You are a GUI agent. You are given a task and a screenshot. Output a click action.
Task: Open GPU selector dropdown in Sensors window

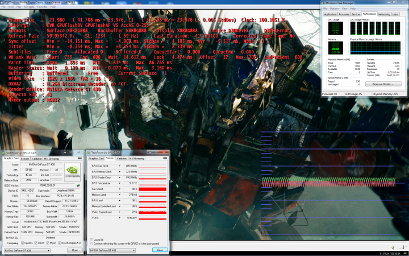coord(112,250)
